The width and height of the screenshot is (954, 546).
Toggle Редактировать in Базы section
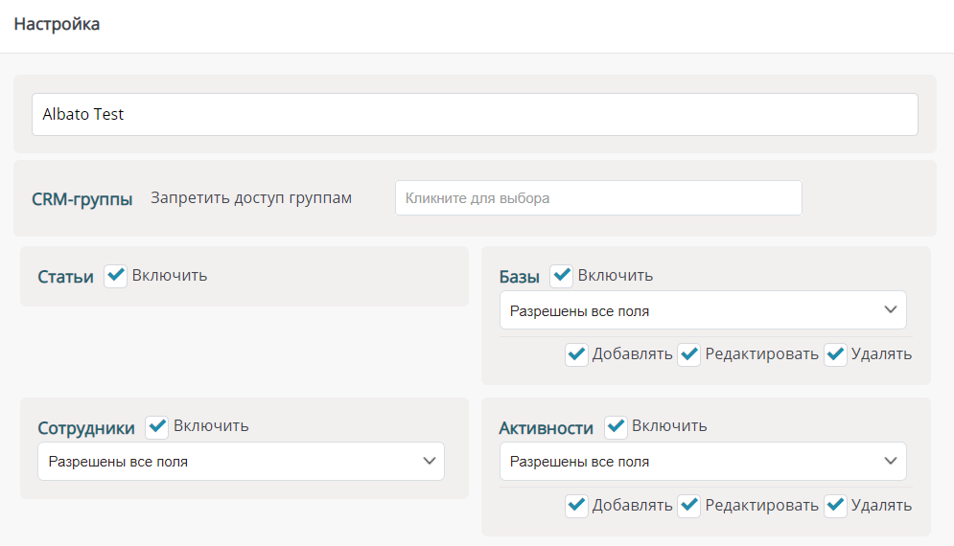(689, 354)
